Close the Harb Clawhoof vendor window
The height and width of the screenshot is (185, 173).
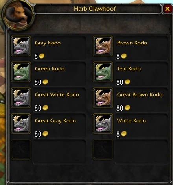point(167,9)
